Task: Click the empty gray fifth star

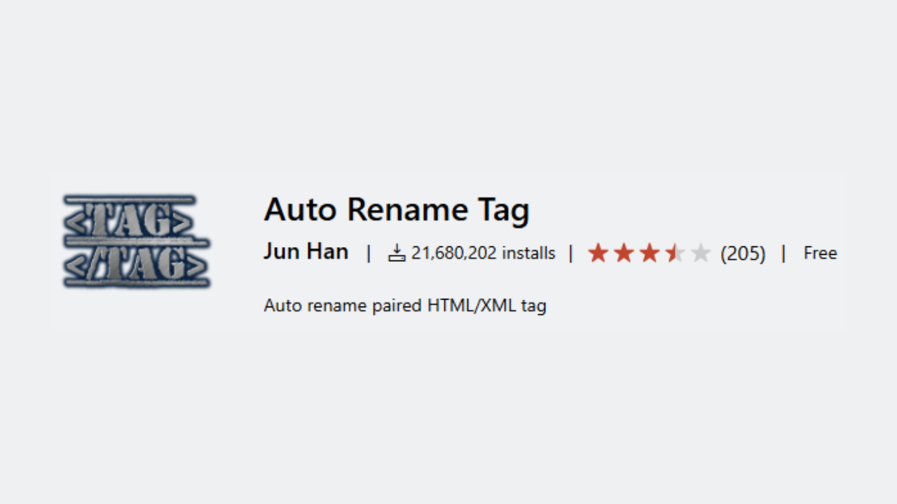Action: tap(701, 253)
